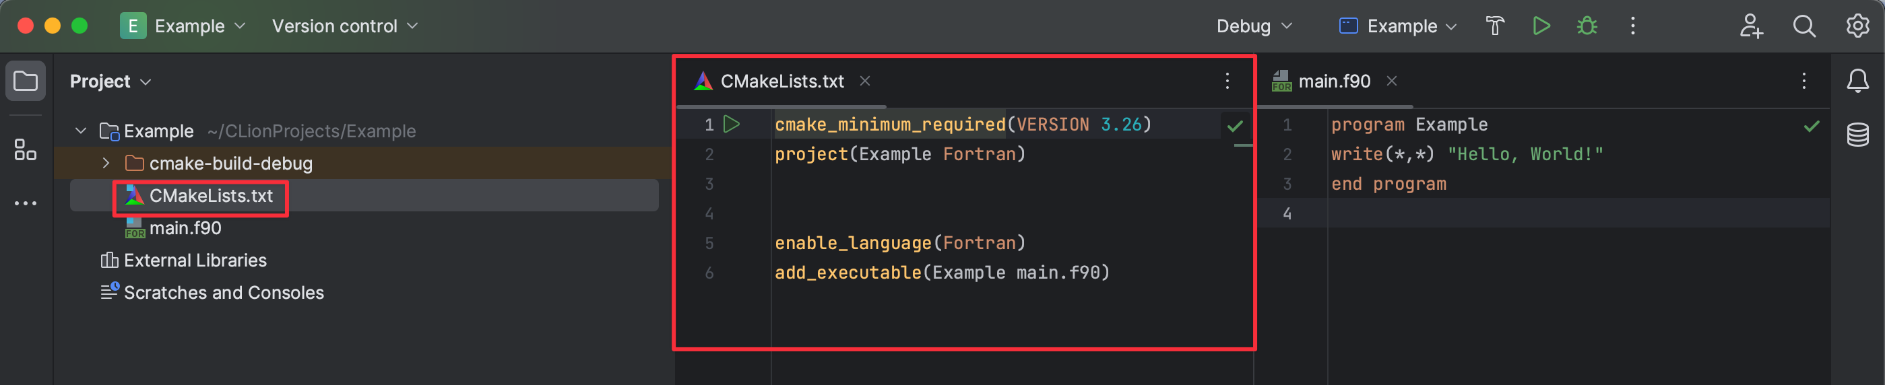
Task: Open Scratches and Consoles node
Action: click(x=223, y=292)
